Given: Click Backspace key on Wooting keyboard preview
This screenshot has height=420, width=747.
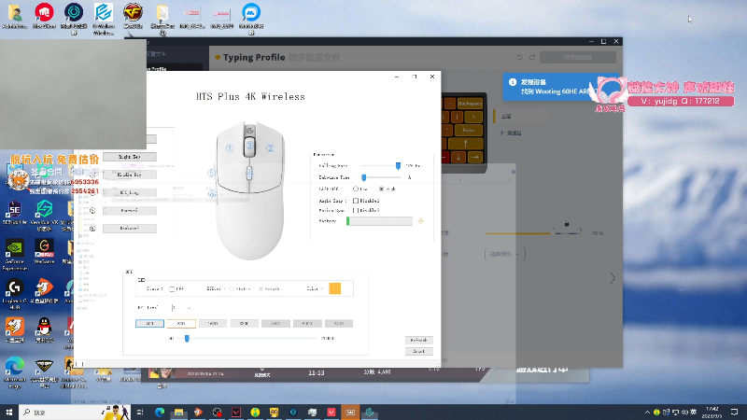Looking at the screenshot, I should tap(469, 104).
